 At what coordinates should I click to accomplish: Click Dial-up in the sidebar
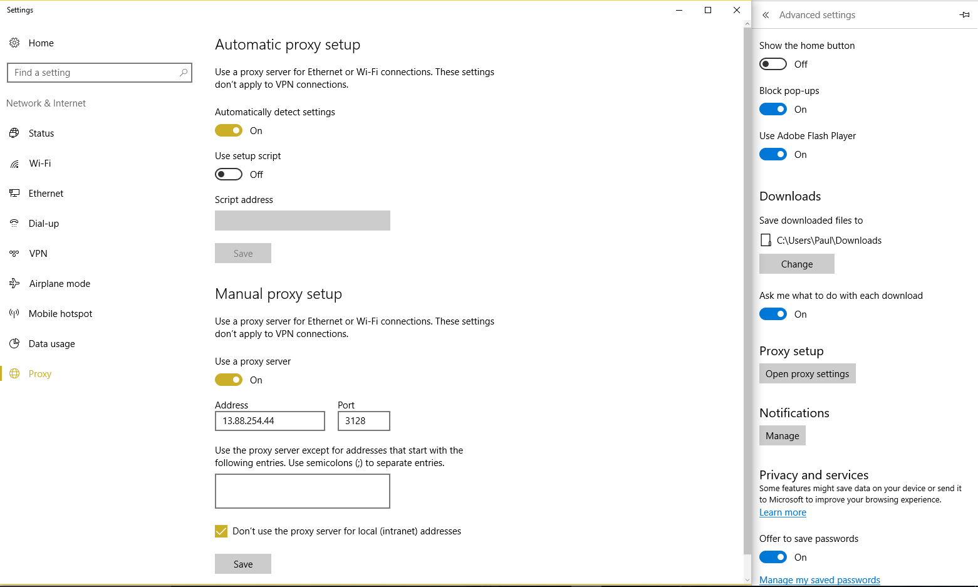click(44, 223)
